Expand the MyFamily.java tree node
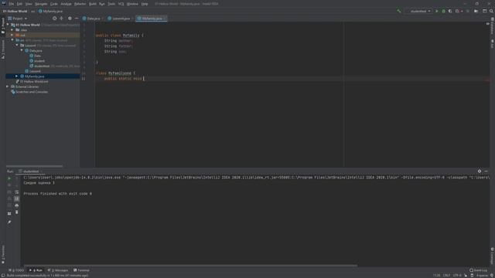This screenshot has height=278, width=495. (17, 76)
